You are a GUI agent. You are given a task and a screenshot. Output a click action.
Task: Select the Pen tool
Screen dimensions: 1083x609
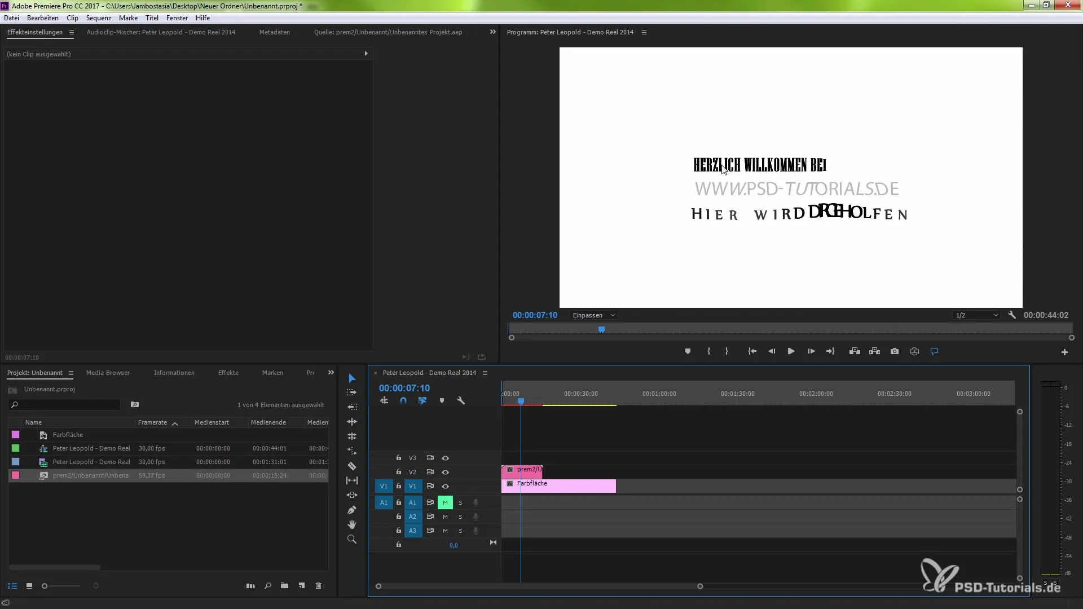pos(352,510)
